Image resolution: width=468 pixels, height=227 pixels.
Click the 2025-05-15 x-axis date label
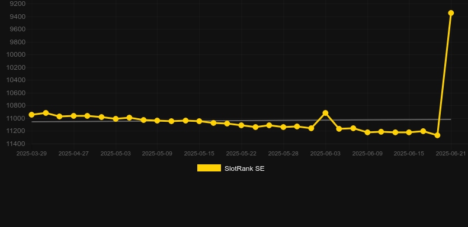point(199,154)
